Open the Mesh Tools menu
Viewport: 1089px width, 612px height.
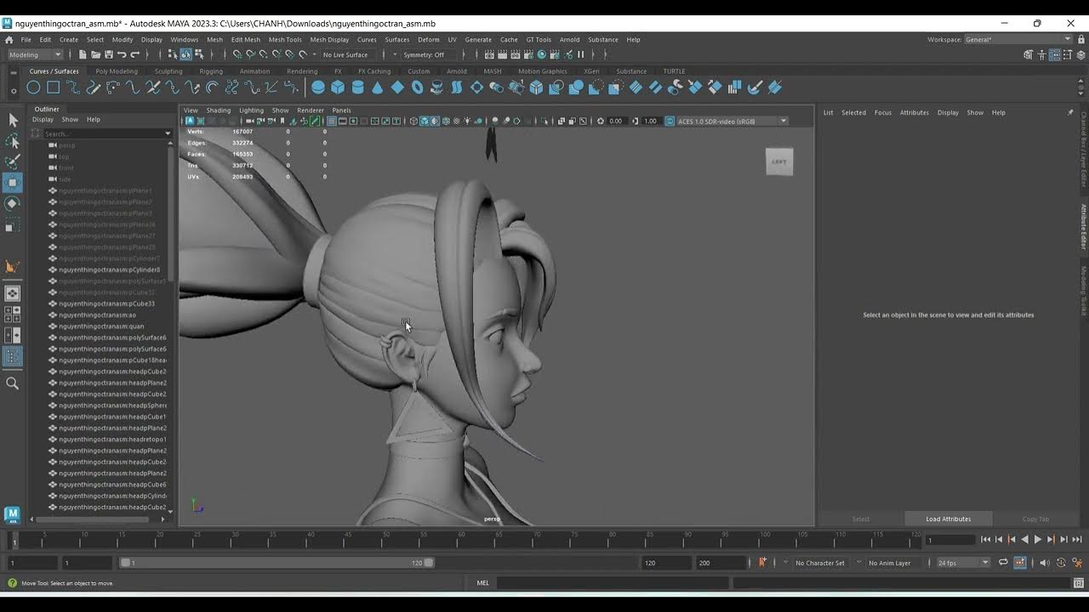pos(285,40)
